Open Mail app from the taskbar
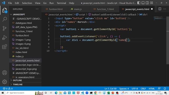The width and height of the screenshot is (169, 95). point(65,93)
